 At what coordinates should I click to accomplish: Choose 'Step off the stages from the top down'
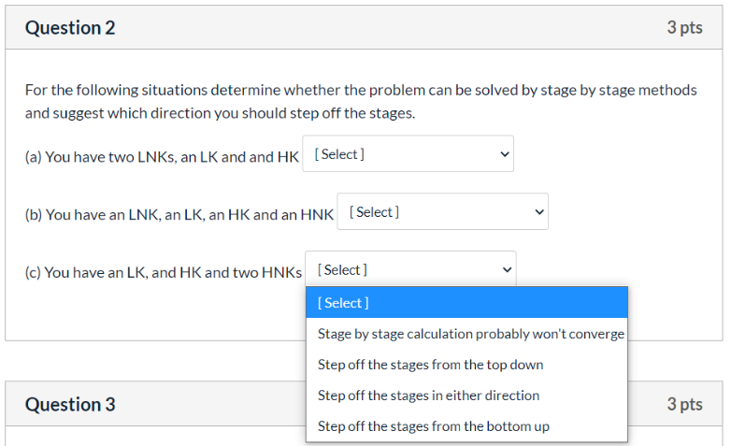pos(466,365)
